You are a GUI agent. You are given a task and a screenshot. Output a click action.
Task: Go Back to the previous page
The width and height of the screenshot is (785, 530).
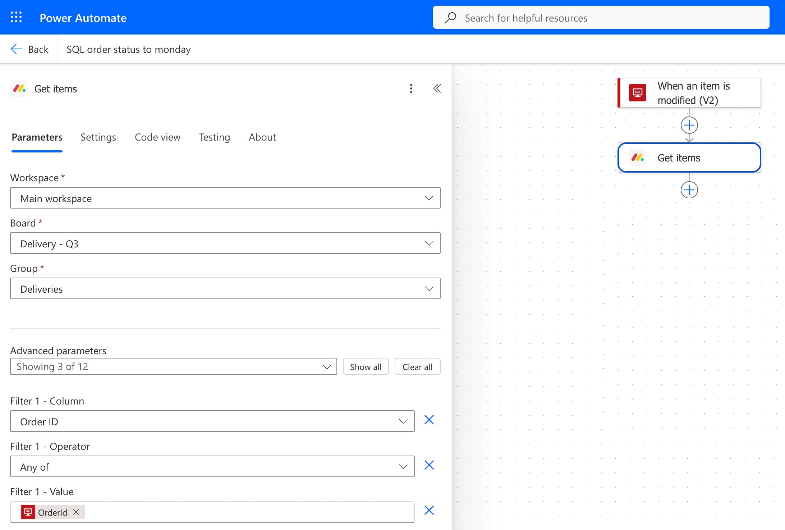(x=29, y=49)
